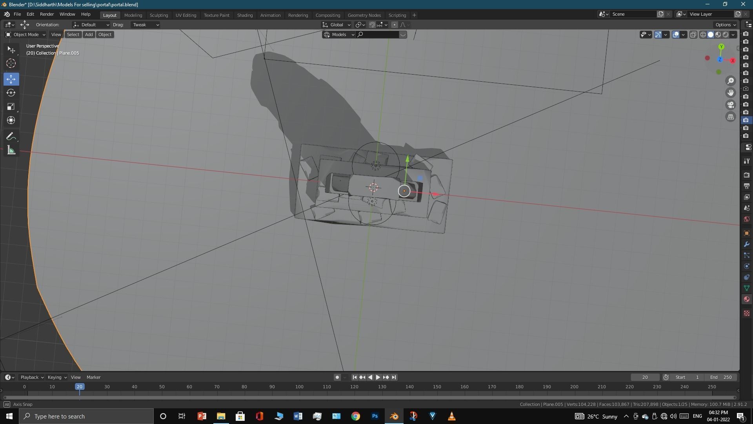Toggle auto keying record button in timeline

[337, 377]
